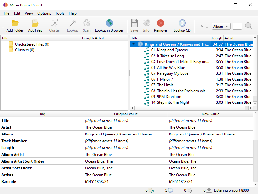The image size is (258, 194).
Task: Click the Save floppy disk icon
Action: (134, 23)
